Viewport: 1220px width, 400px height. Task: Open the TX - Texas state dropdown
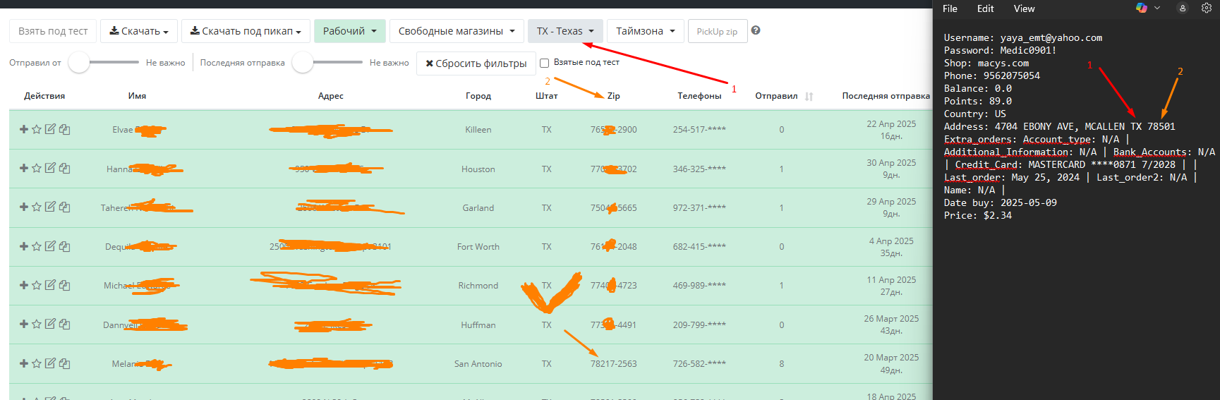coord(565,31)
